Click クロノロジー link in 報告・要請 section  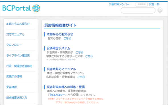(57, 95)
